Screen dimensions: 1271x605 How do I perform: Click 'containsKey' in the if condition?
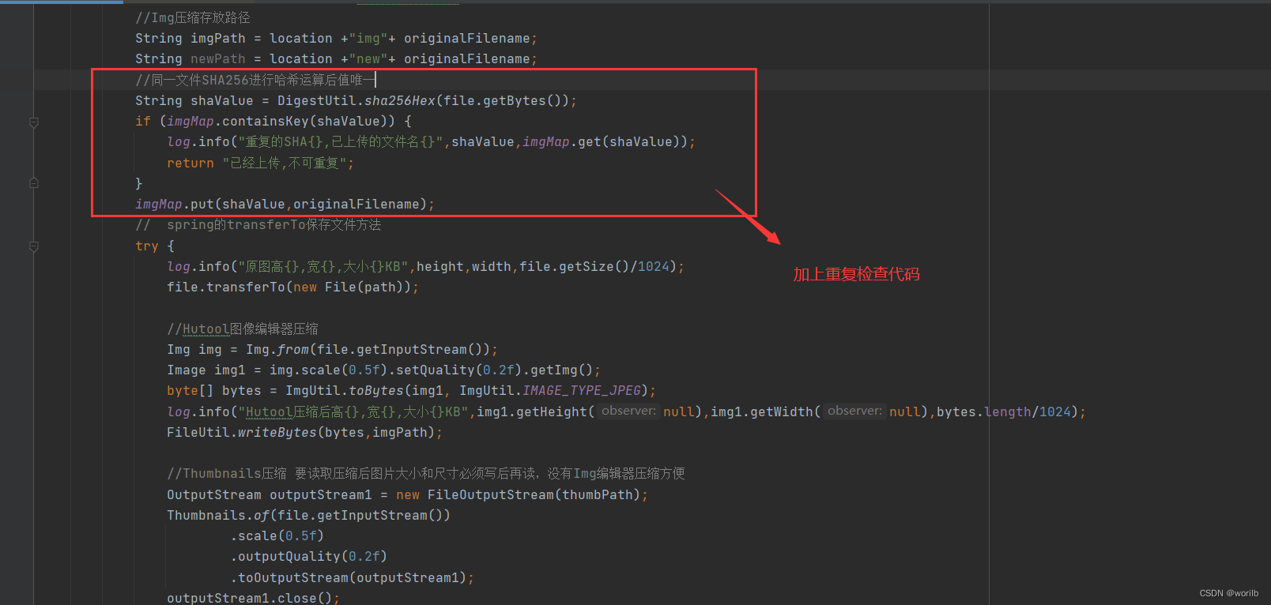click(x=266, y=121)
